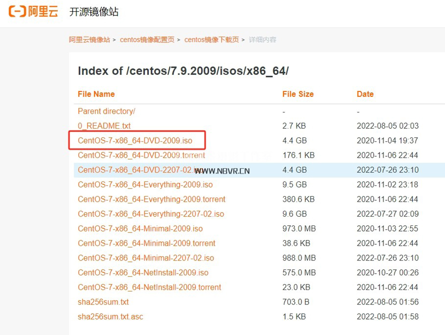Viewport: 445px width, 335px height.
Task: Download CentOS-7-x86_64-NetInstall-2009.iso
Action: 143,273
